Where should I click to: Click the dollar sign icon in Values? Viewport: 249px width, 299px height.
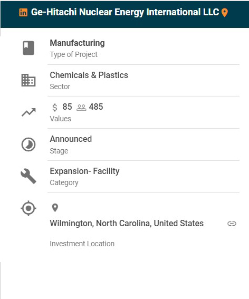(55, 107)
